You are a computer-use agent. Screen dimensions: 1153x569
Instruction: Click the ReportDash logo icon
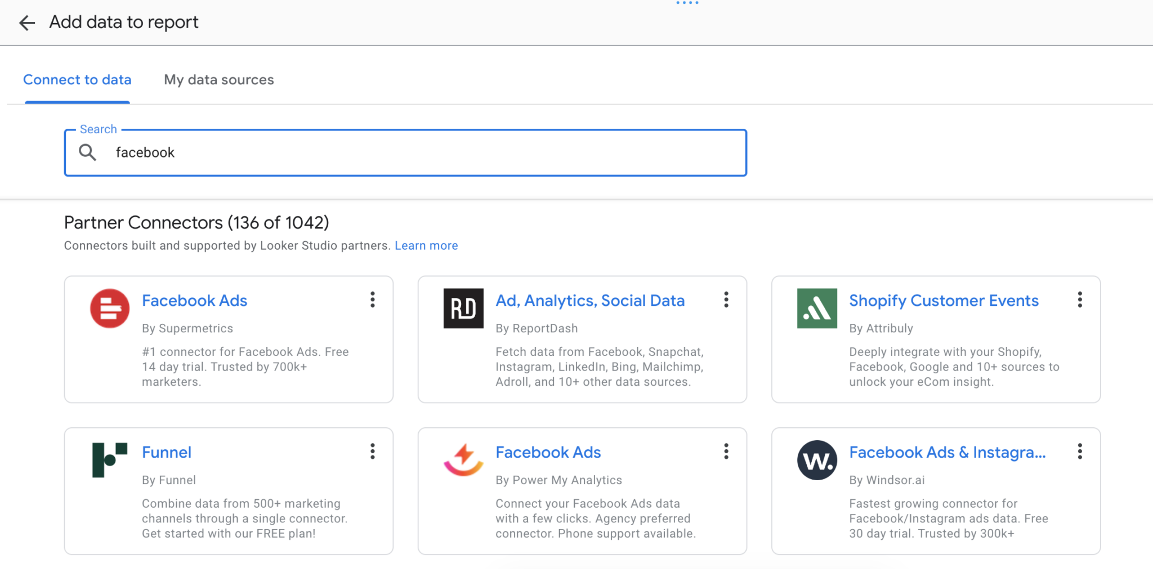pos(463,308)
